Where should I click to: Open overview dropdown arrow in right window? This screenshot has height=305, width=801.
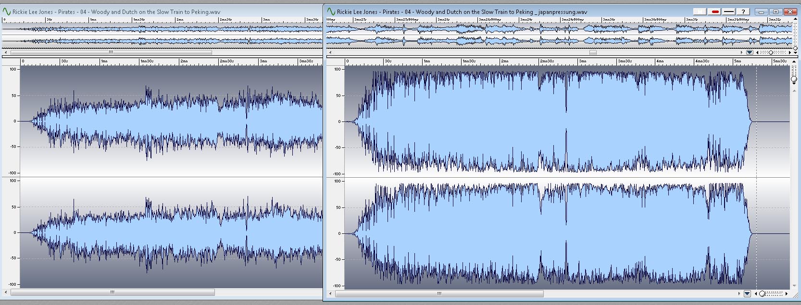click(749, 52)
